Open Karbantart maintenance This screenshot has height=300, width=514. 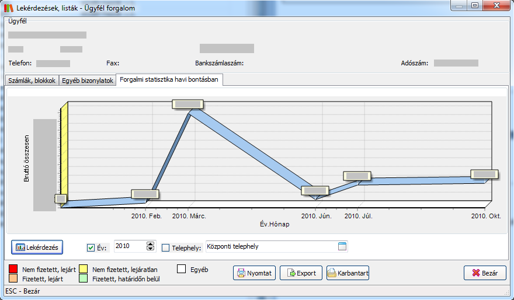(348, 273)
